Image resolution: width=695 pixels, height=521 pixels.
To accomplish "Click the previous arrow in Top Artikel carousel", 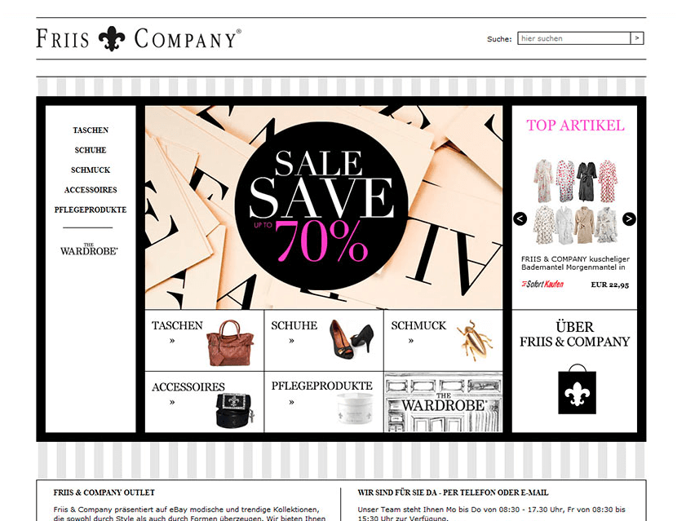I will pos(520,219).
